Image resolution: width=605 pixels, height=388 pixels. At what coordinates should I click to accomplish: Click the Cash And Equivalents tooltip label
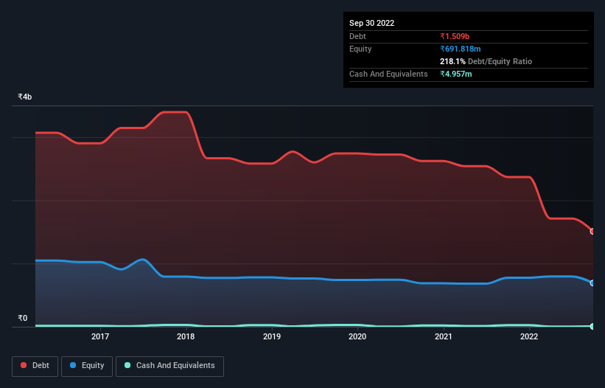point(388,74)
